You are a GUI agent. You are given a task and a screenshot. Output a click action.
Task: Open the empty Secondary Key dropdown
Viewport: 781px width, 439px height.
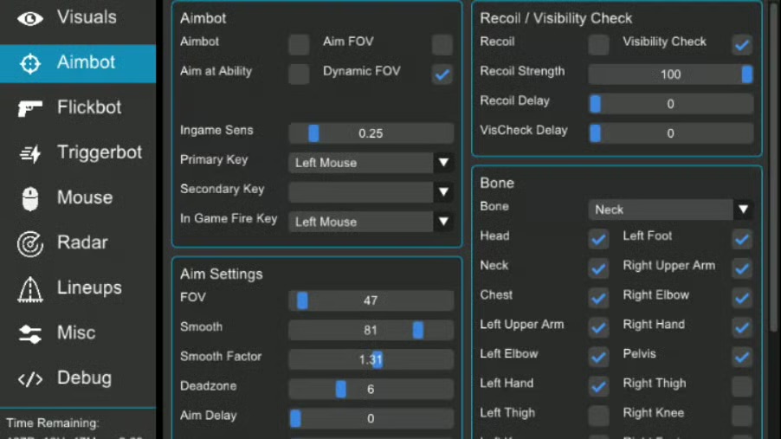pyautogui.click(x=371, y=192)
